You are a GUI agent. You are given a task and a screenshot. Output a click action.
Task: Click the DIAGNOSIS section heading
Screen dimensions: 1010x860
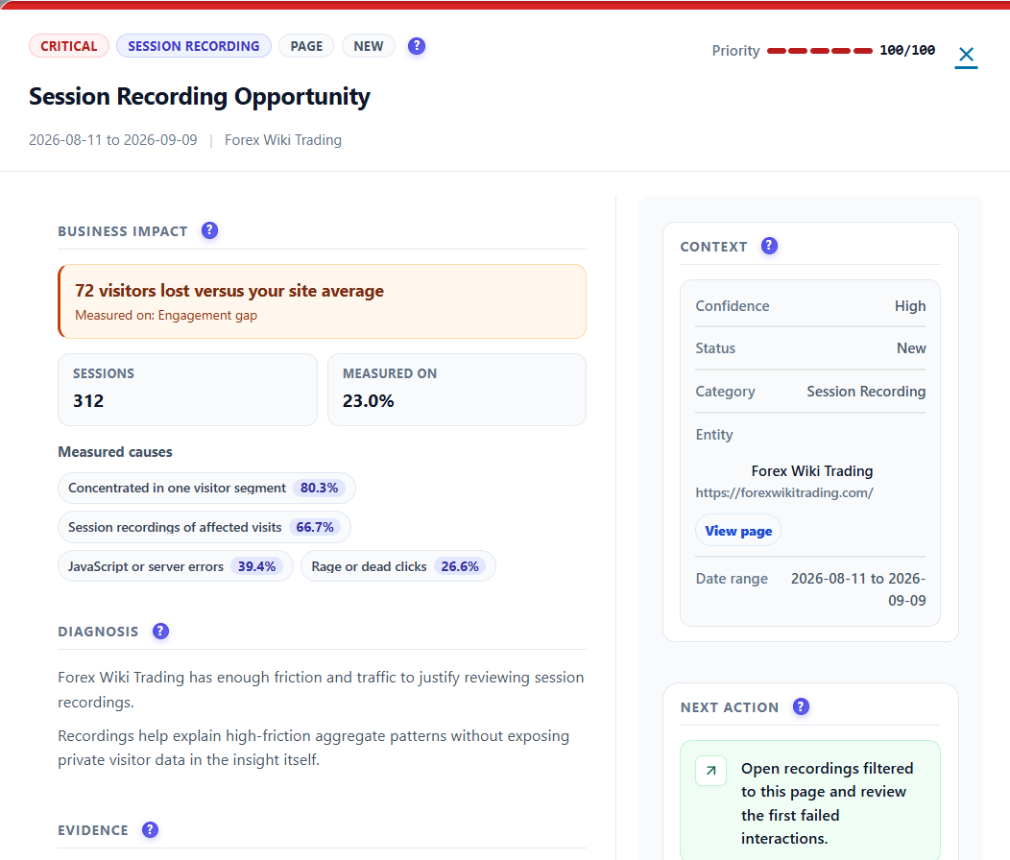click(99, 632)
